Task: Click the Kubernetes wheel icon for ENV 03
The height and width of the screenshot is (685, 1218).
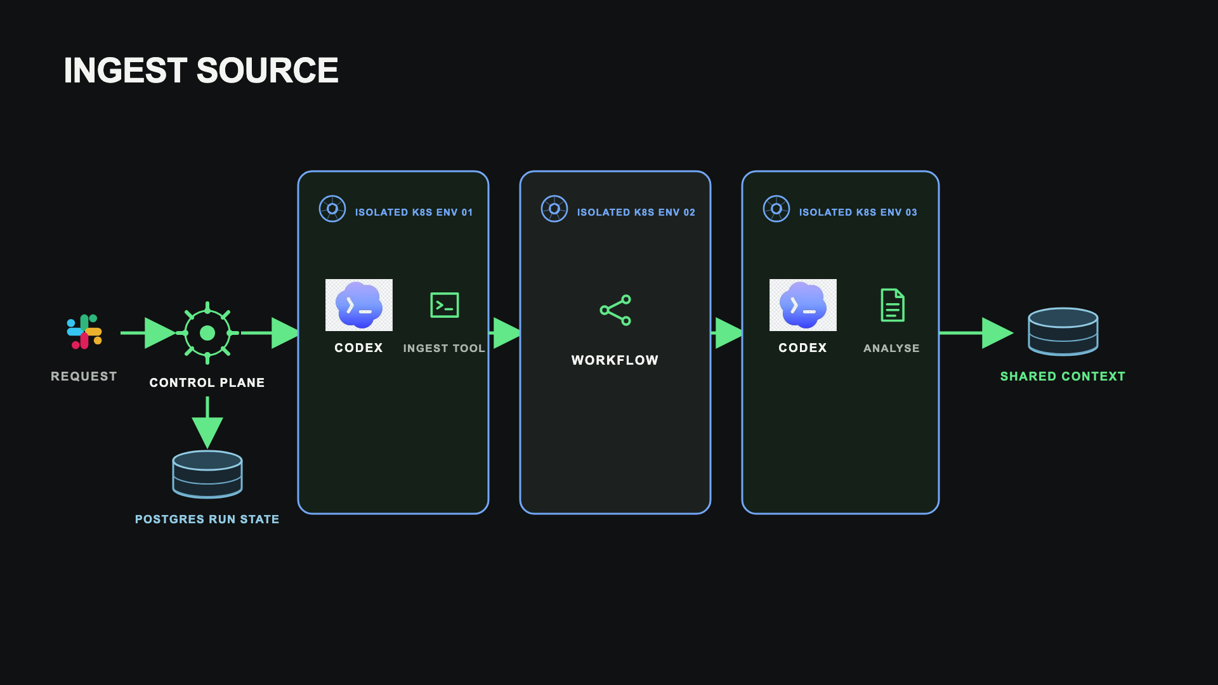Action: click(776, 209)
